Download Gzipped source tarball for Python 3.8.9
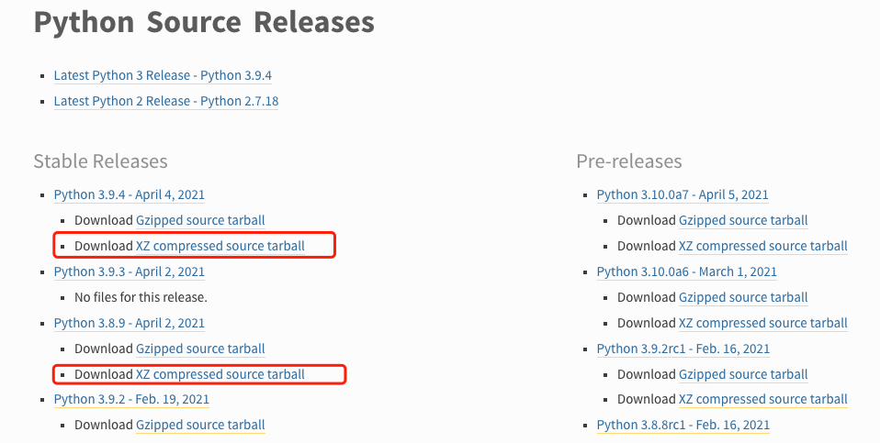The image size is (880, 443). [200, 349]
